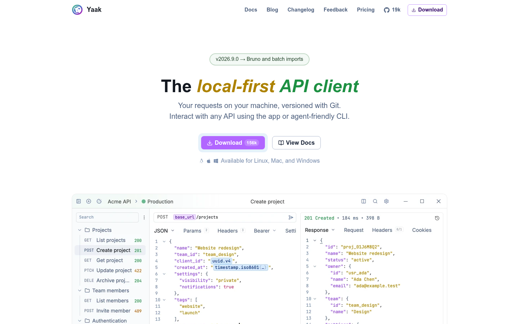This screenshot has height=324, width=519.
Task: Click the plus circle icon to create new
Action: coord(89,201)
